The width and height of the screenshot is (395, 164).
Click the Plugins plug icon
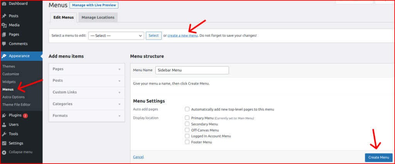4,115
